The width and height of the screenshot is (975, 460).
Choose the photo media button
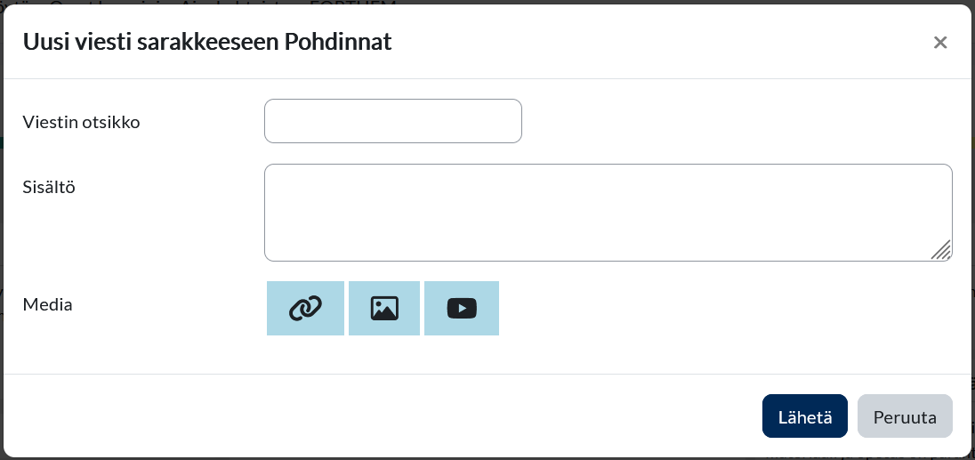click(x=384, y=309)
